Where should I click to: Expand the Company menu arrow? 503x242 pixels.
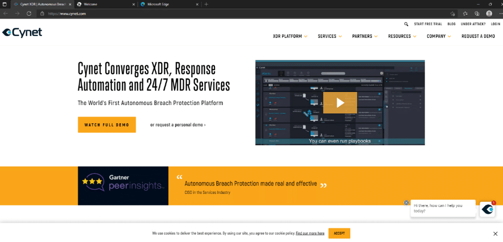[449, 37]
